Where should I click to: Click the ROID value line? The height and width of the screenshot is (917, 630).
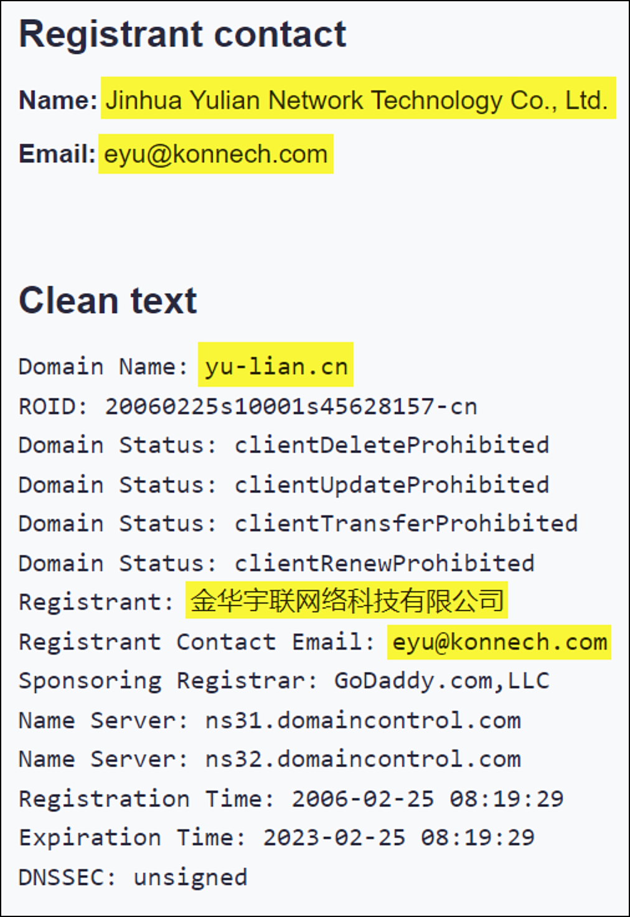point(248,406)
